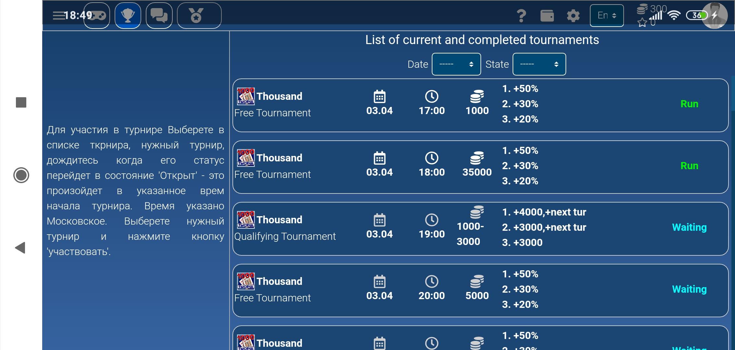Viewport: 735px width, 350px height.
Task: Click the help question mark icon
Action: pos(521,15)
